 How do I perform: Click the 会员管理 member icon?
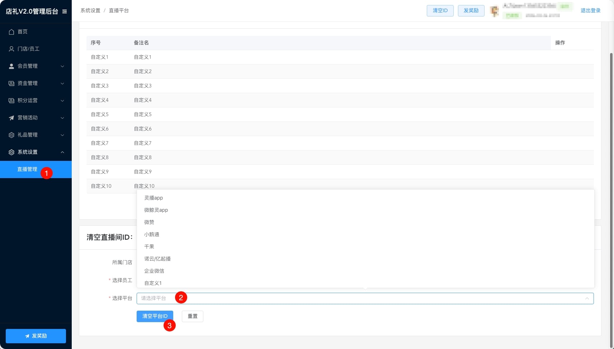click(11, 66)
